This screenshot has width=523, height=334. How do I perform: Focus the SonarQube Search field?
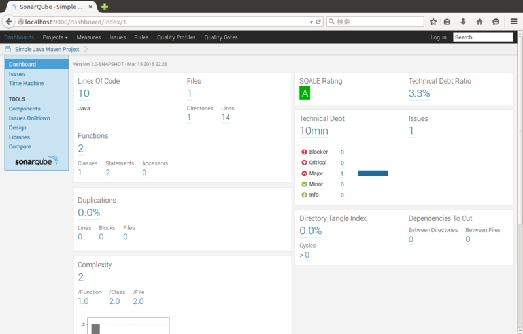tap(482, 37)
